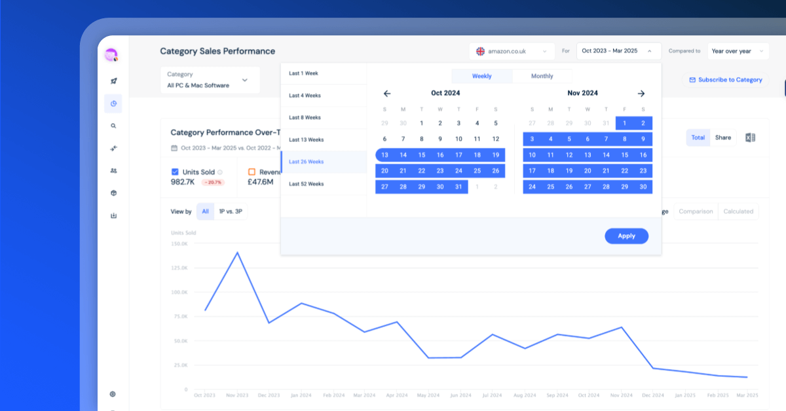This screenshot has height=411, width=786.
Task: Click the box package sidebar icon
Action: point(113,193)
